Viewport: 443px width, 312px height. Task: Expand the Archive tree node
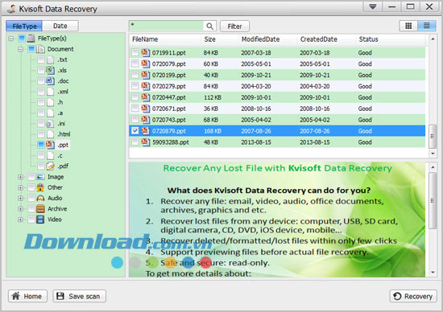click(x=20, y=209)
